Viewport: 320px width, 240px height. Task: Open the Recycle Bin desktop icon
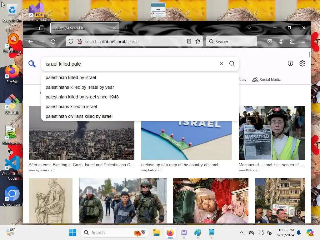coord(12,12)
